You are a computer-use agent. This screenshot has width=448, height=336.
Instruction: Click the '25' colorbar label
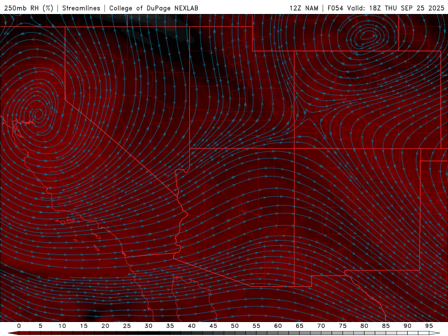click(x=127, y=326)
